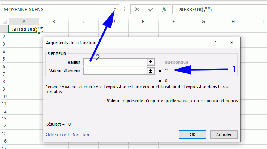Select row 1 header
Screen dimensions: 267x149
coord(4,29)
